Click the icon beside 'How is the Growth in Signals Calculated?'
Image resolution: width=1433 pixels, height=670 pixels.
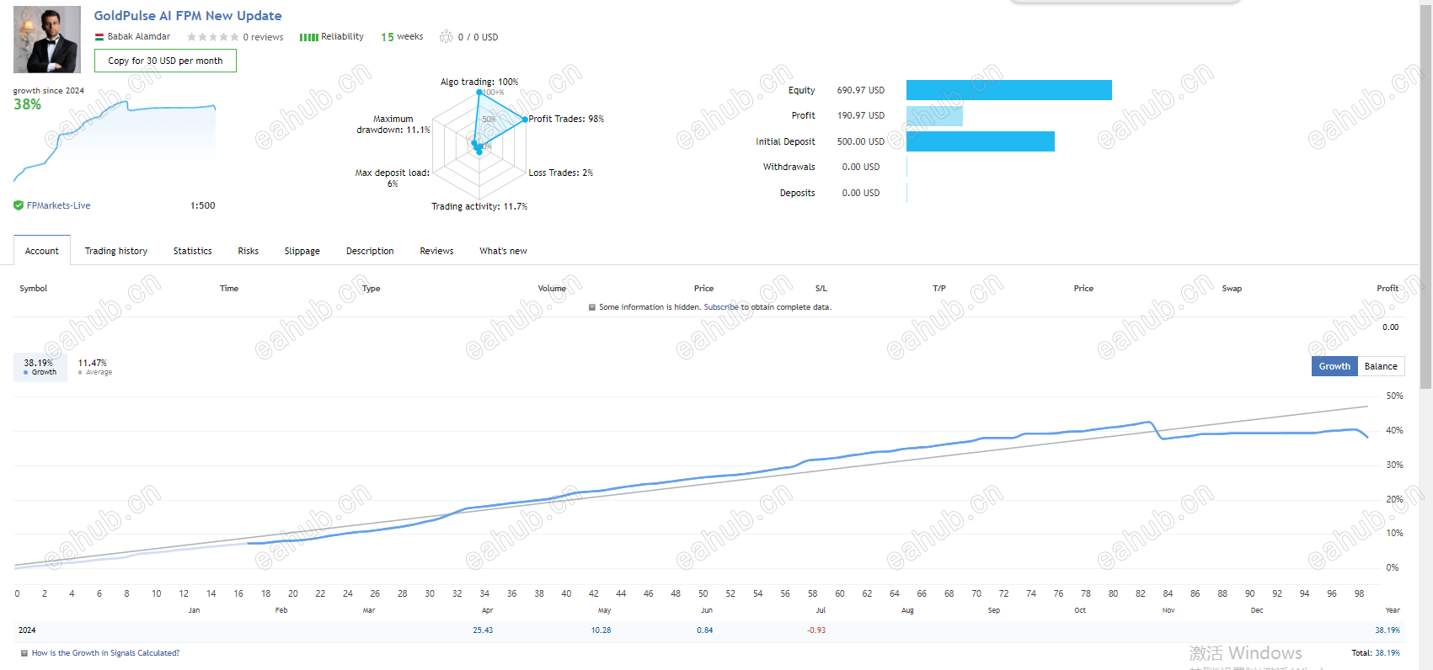(24, 653)
